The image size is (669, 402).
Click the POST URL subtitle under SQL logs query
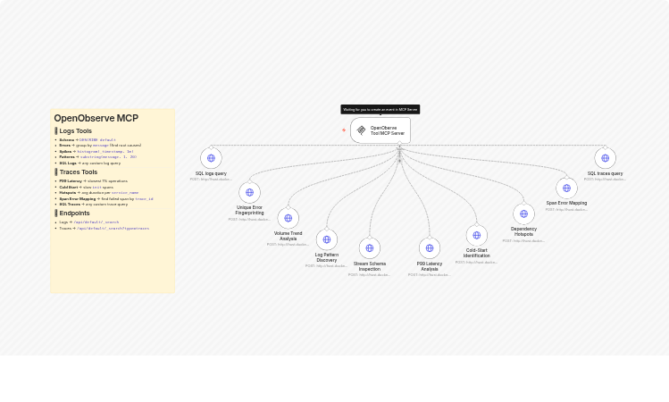211,180
